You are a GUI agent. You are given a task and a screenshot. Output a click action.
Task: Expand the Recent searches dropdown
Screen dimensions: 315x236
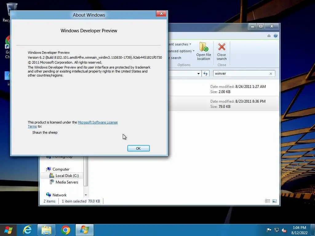pos(190,44)
